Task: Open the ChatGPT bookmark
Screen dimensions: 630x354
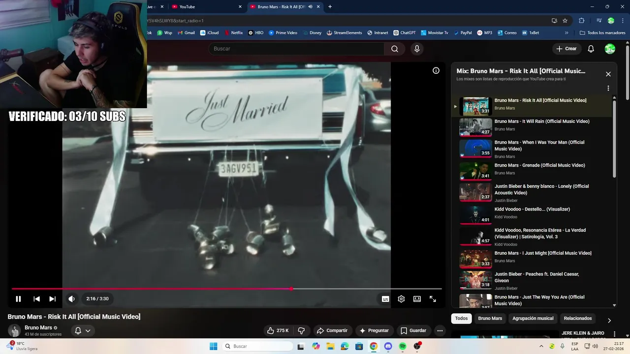Action: tap(405, 33)
